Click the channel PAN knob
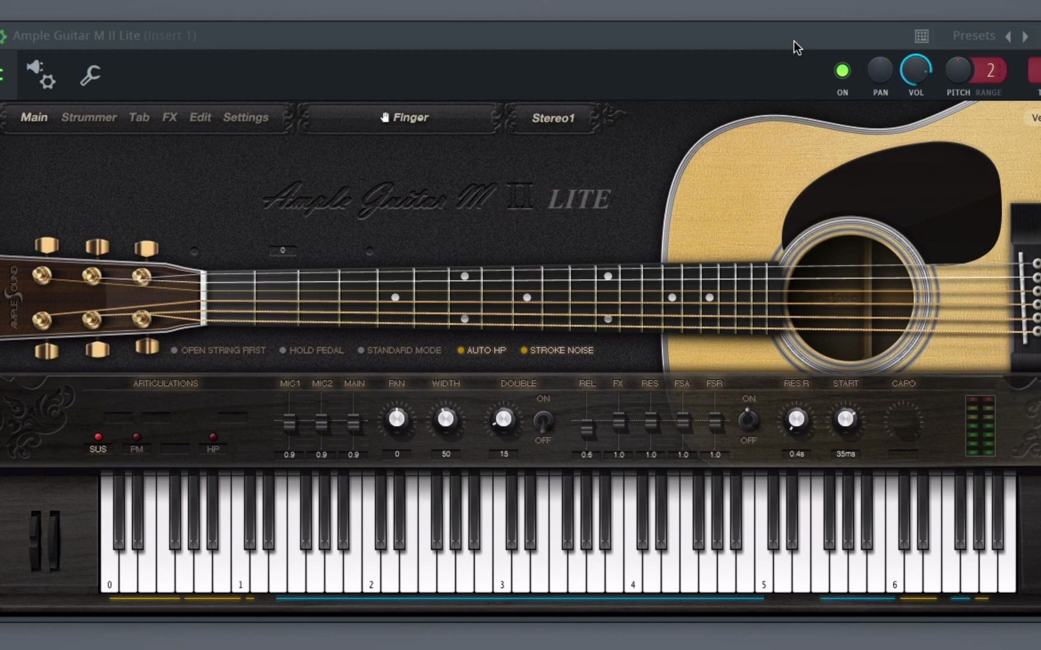The height and width of the screenshot is (650, 1041). (880, 70)
